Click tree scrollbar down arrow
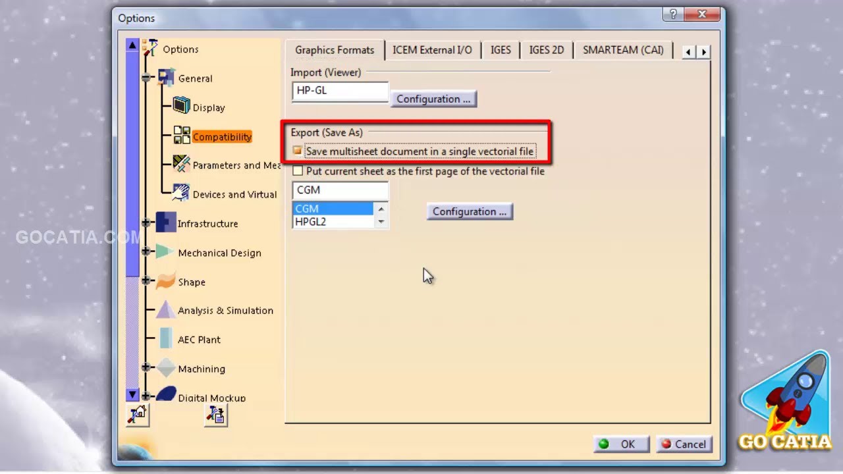Viewport: 843px width, 474px height. tap(132, 395)
